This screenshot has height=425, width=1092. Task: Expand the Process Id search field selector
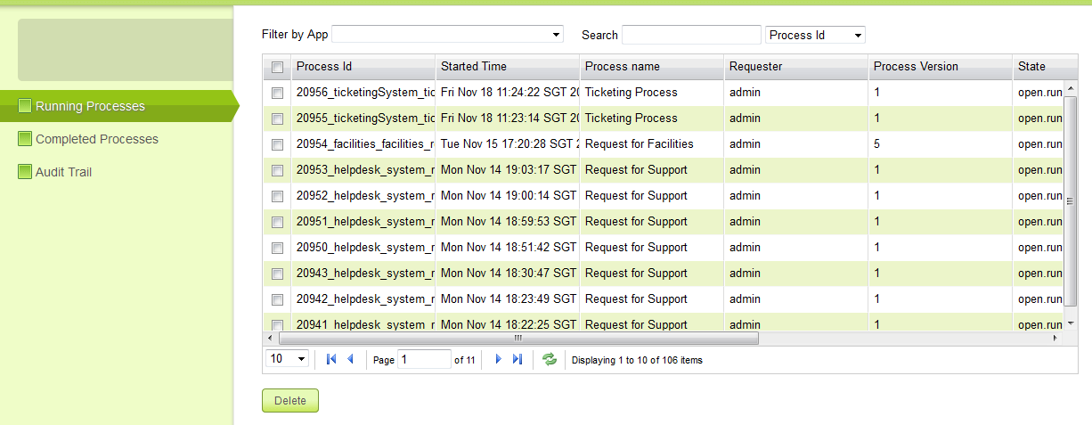pos(815,35)
